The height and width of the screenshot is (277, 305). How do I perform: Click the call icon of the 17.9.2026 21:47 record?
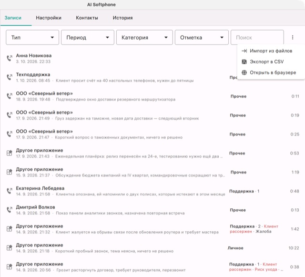pos(10,134)
